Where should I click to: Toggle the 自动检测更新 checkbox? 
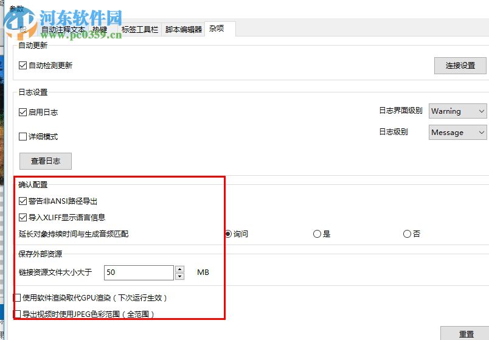[x=23, y=66]
